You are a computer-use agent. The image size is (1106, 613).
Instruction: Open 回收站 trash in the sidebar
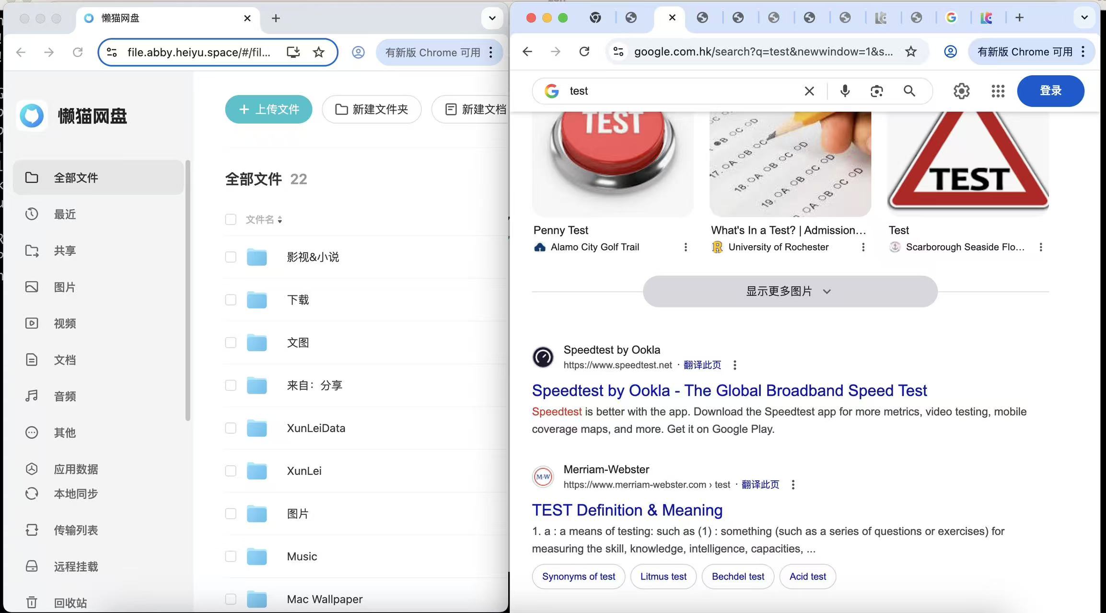[98, 602]
